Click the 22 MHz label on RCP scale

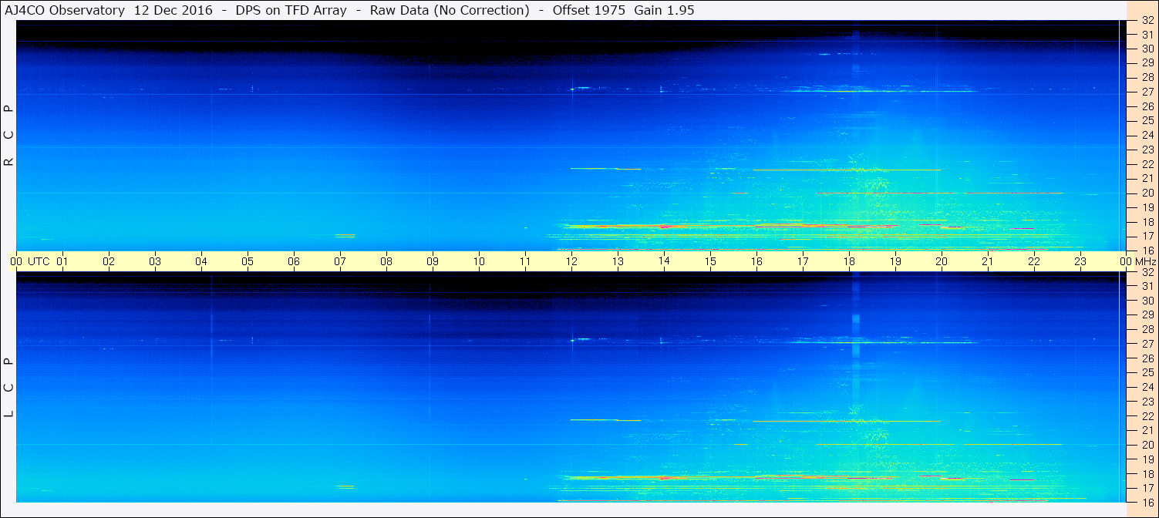(x=1147, y=164)
